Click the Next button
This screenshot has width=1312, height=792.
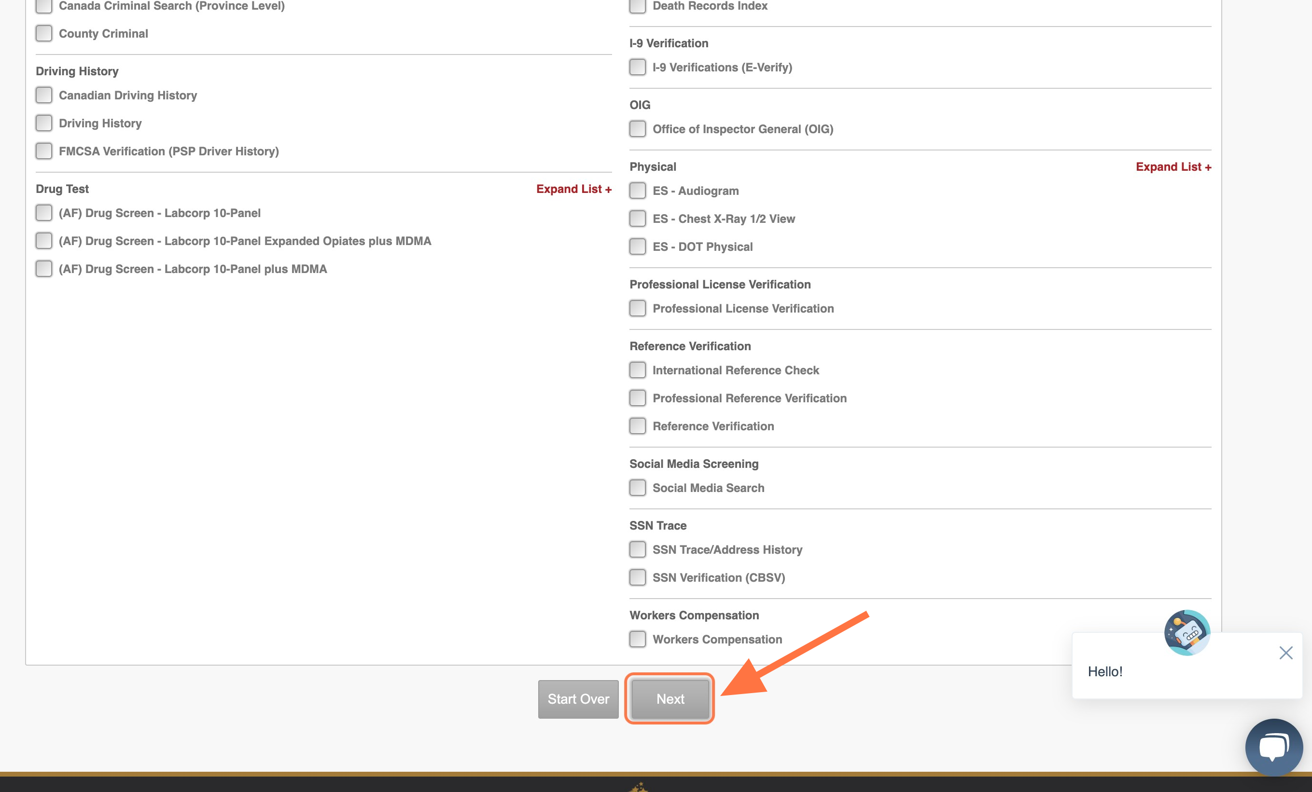[x=670, y=698]
